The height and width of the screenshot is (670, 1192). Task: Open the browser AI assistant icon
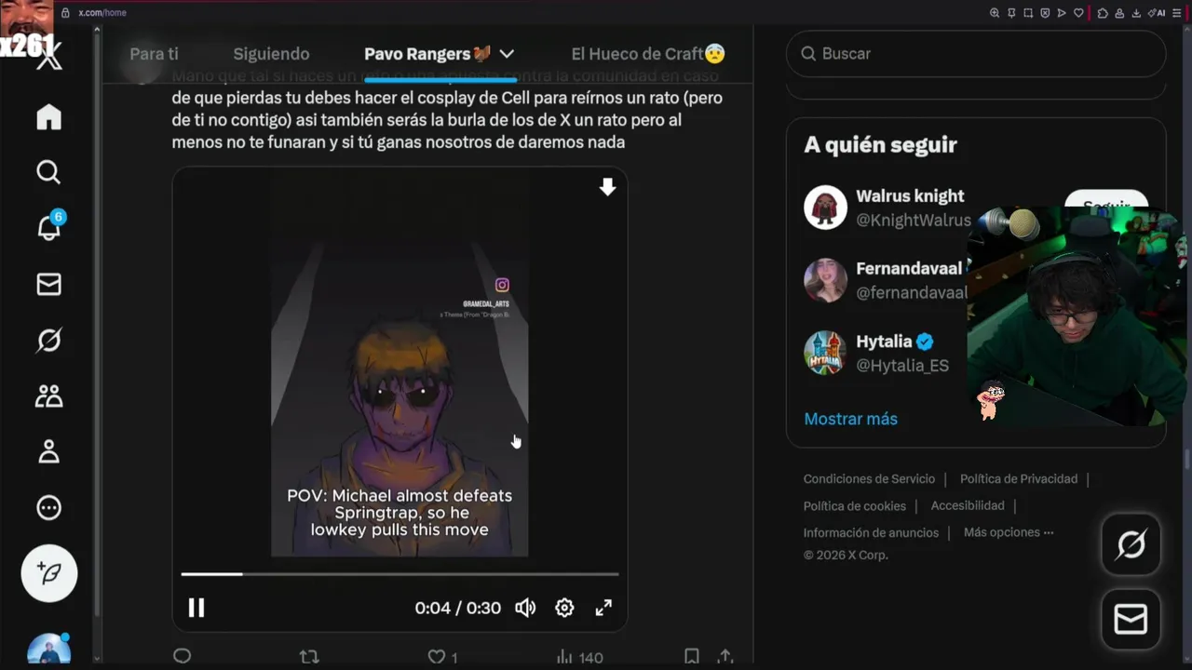pos(1157,13)
